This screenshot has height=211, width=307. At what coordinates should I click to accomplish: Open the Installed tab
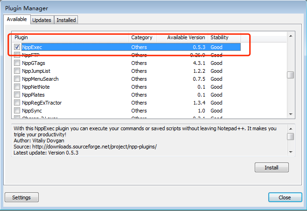tap(66, 20)
